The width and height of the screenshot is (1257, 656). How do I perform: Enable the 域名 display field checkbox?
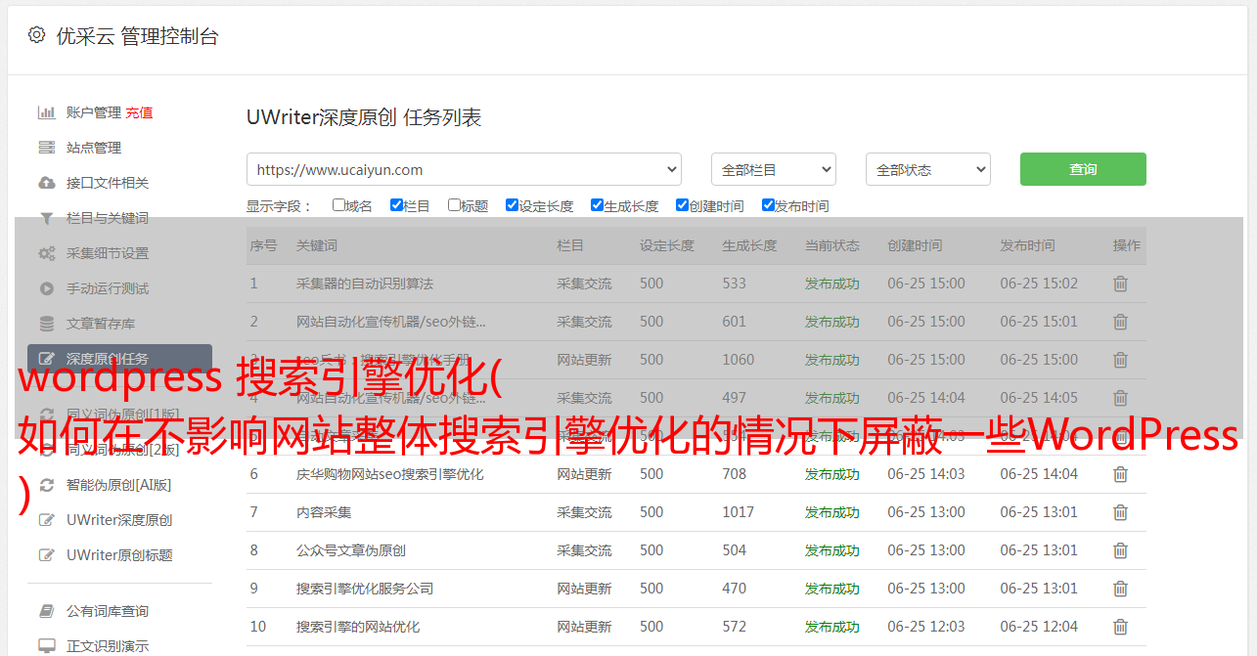coord(338,205)
